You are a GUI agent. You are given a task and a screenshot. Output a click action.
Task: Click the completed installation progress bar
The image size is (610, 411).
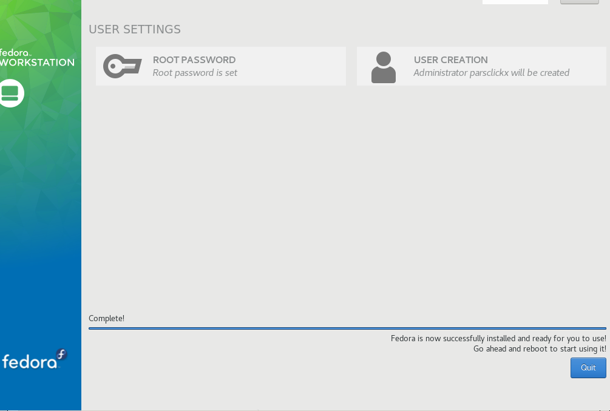[x=347, y=328]
